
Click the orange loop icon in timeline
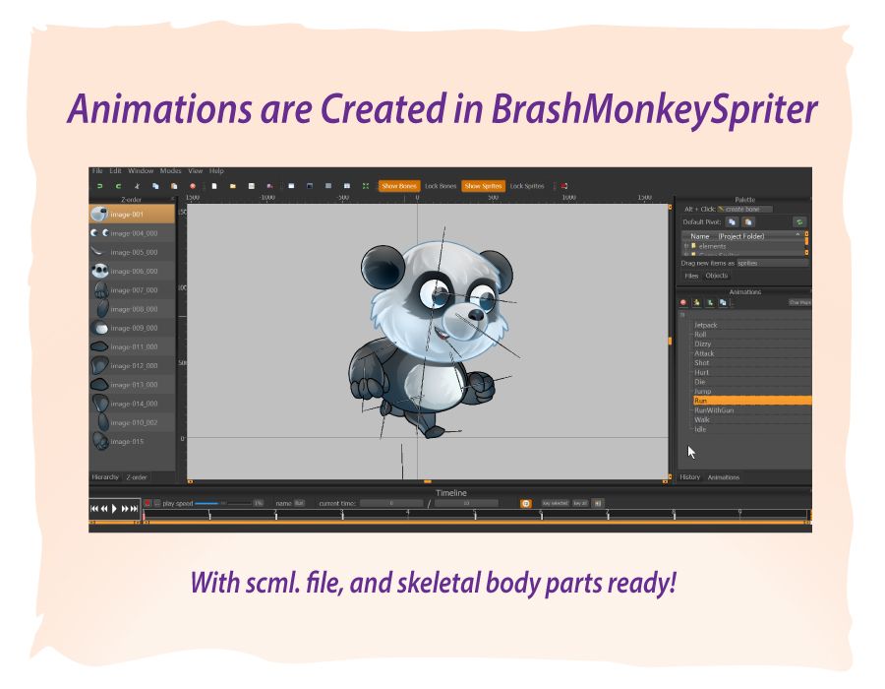click(525, 503)
